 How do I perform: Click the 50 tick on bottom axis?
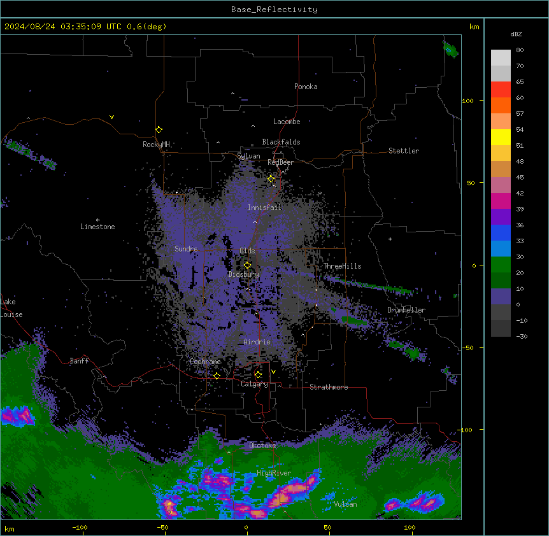[x=327, y=527]
